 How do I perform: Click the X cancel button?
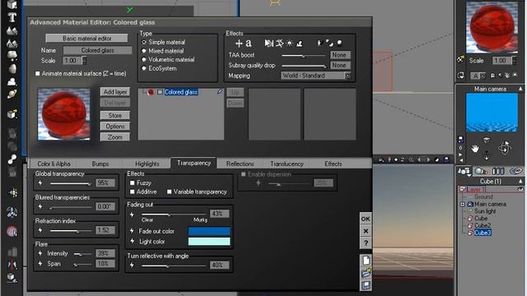pos(366,231)
